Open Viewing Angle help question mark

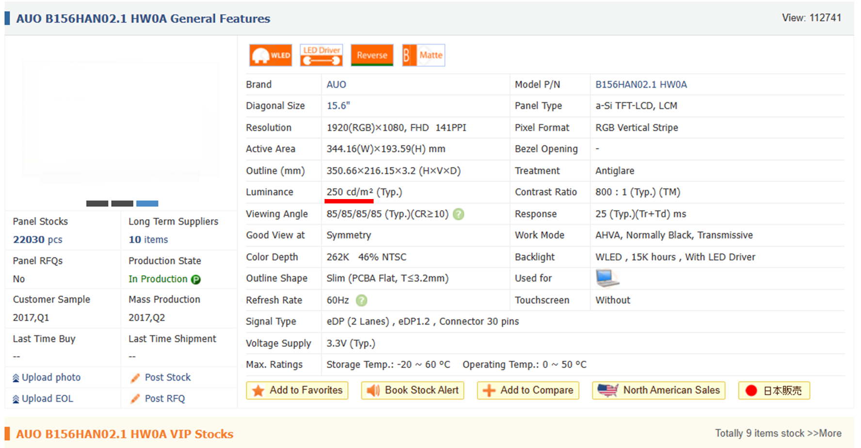[x=459, y=214]
